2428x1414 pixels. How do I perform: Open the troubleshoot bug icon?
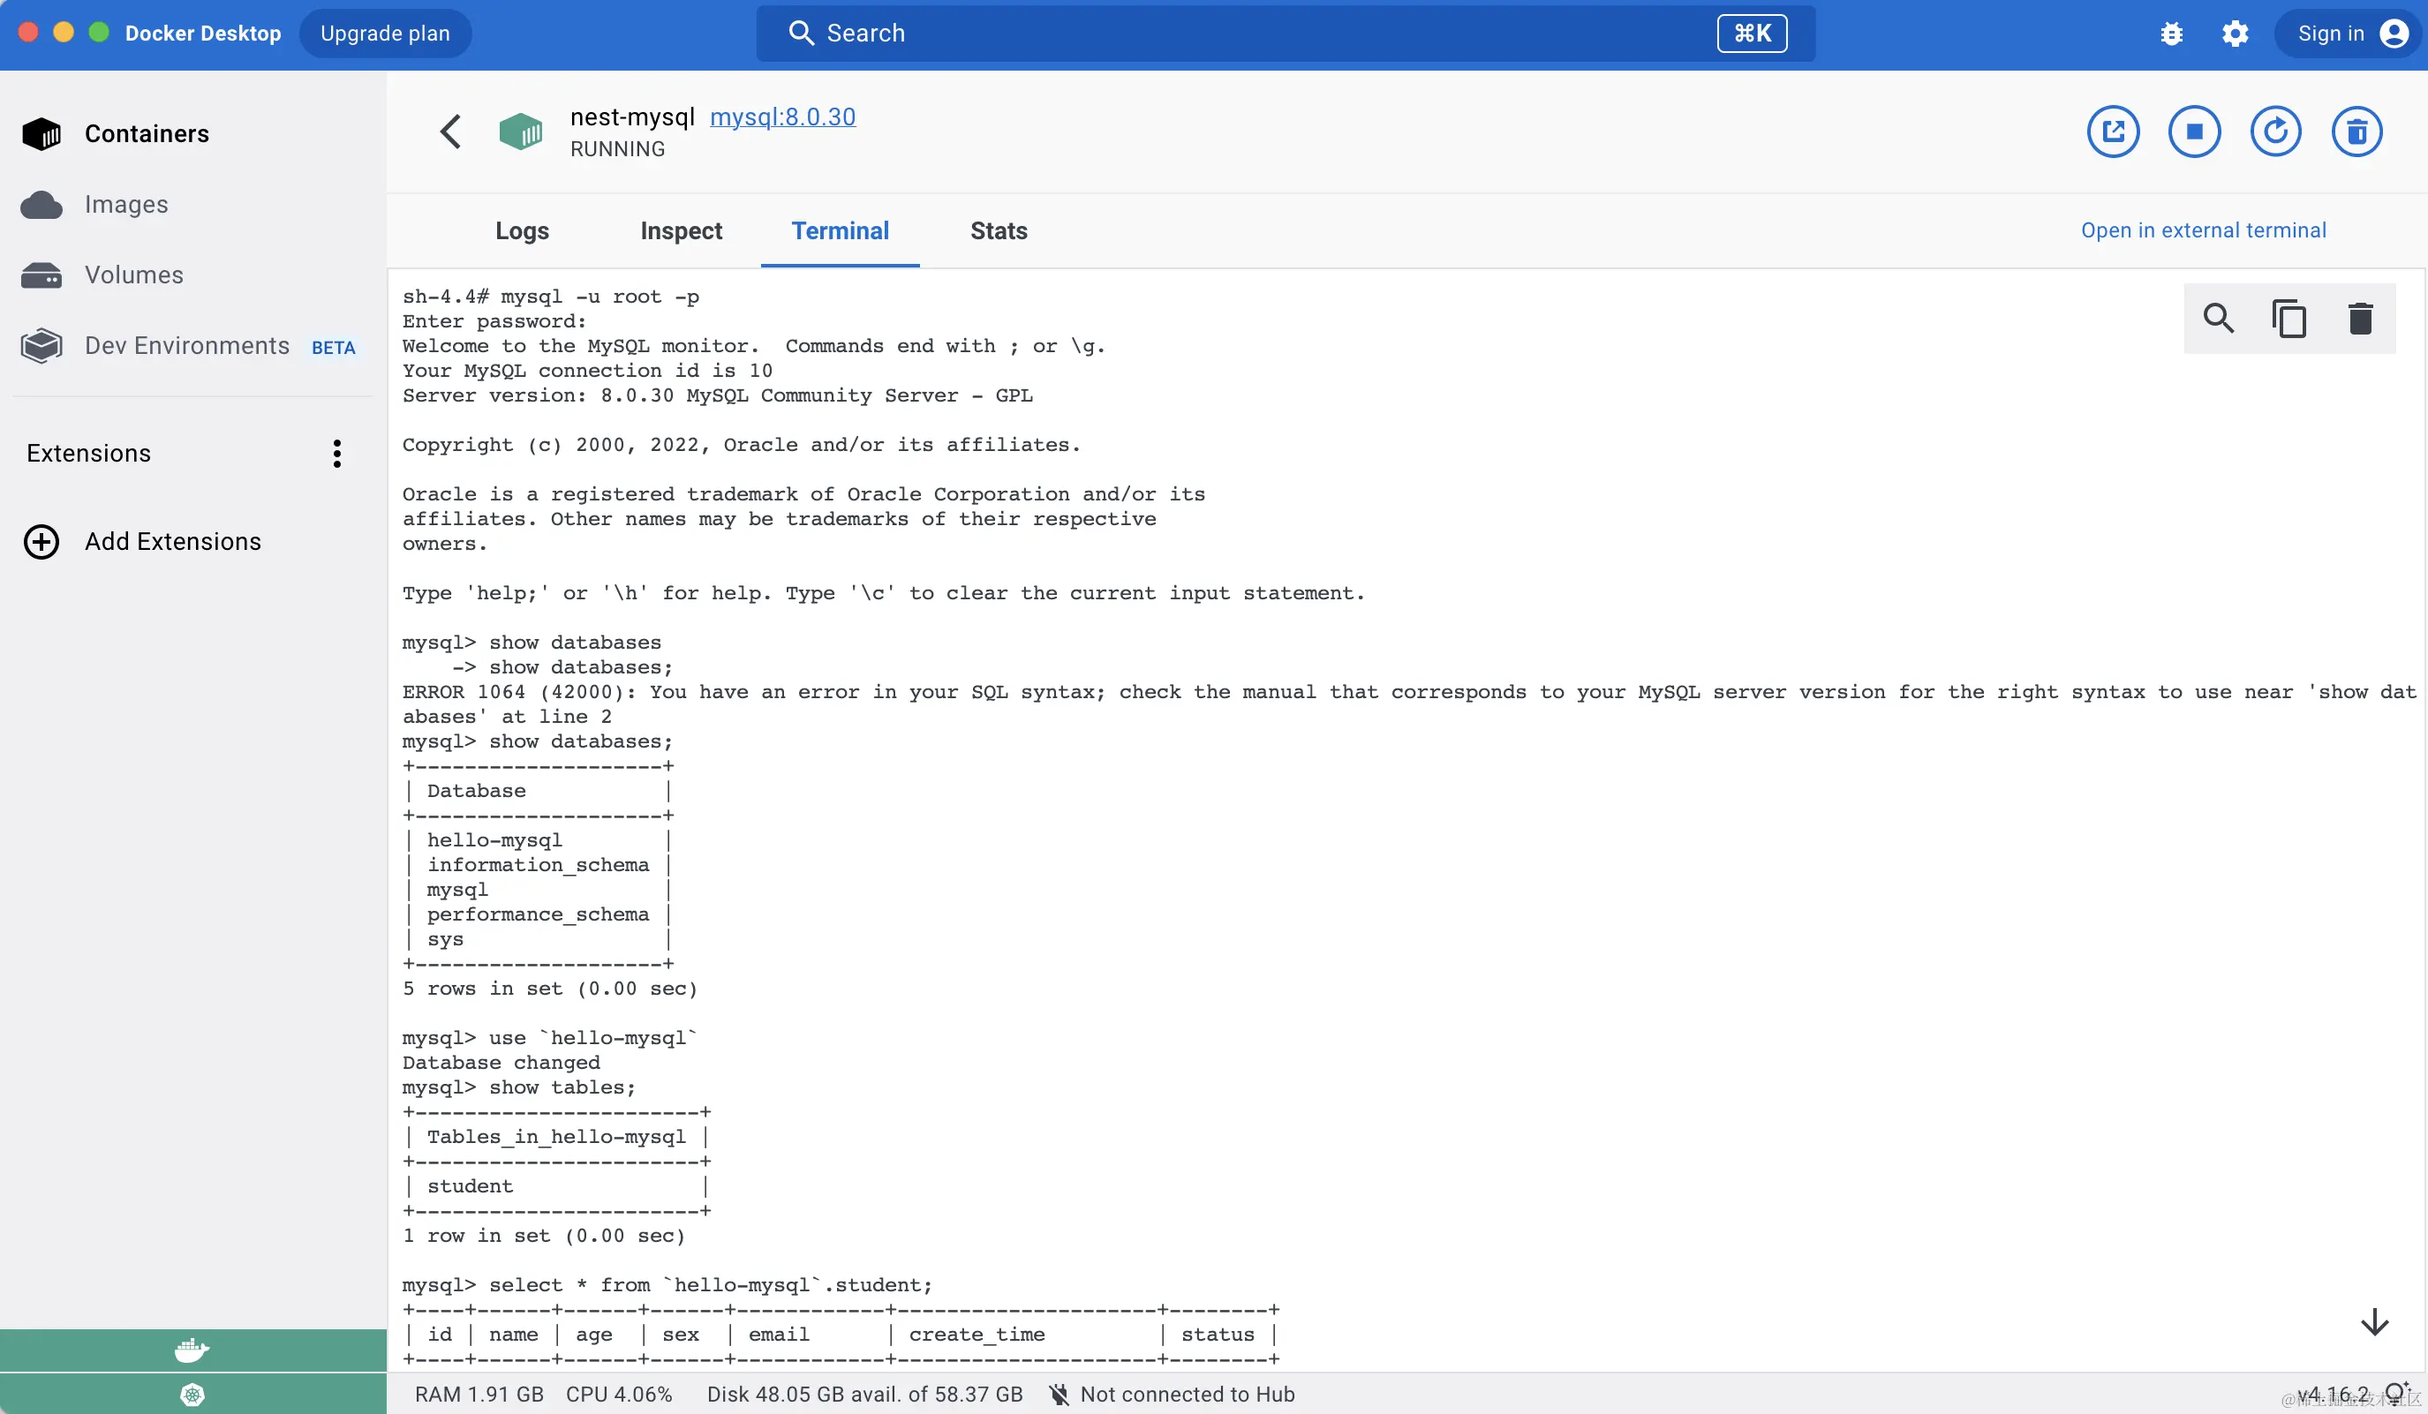coord(2171,34)
